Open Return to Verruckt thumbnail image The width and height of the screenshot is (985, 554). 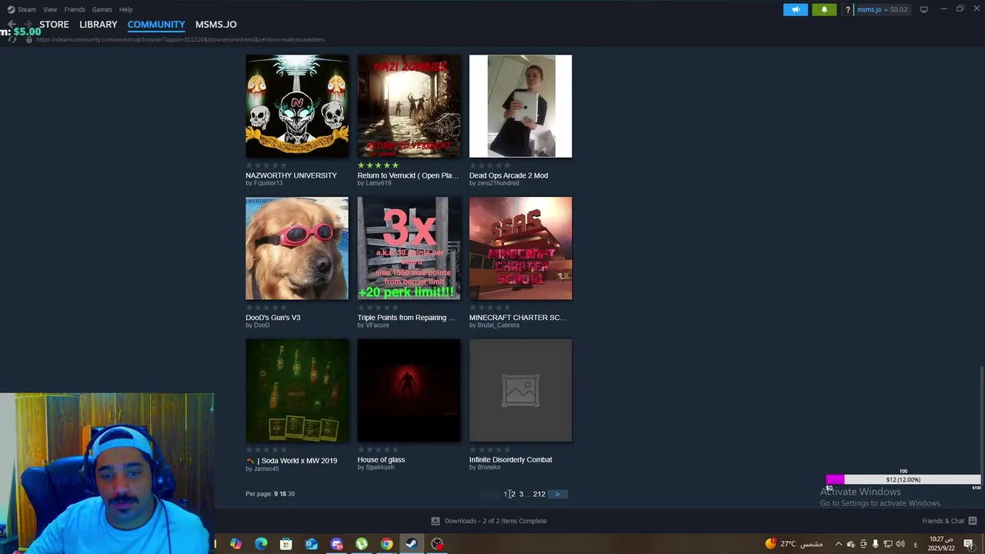409,106
